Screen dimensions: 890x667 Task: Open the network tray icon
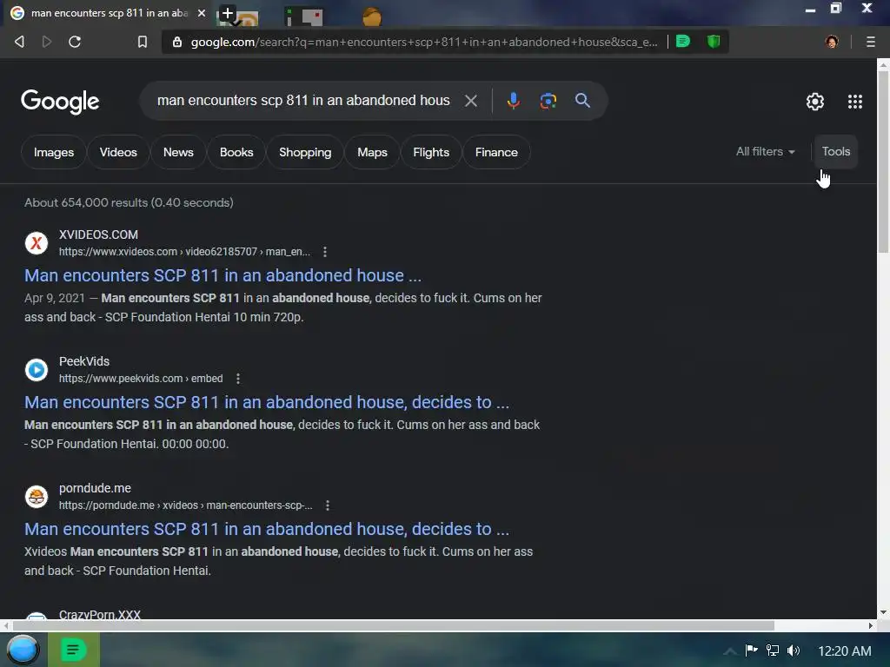(x=773, y=650)
